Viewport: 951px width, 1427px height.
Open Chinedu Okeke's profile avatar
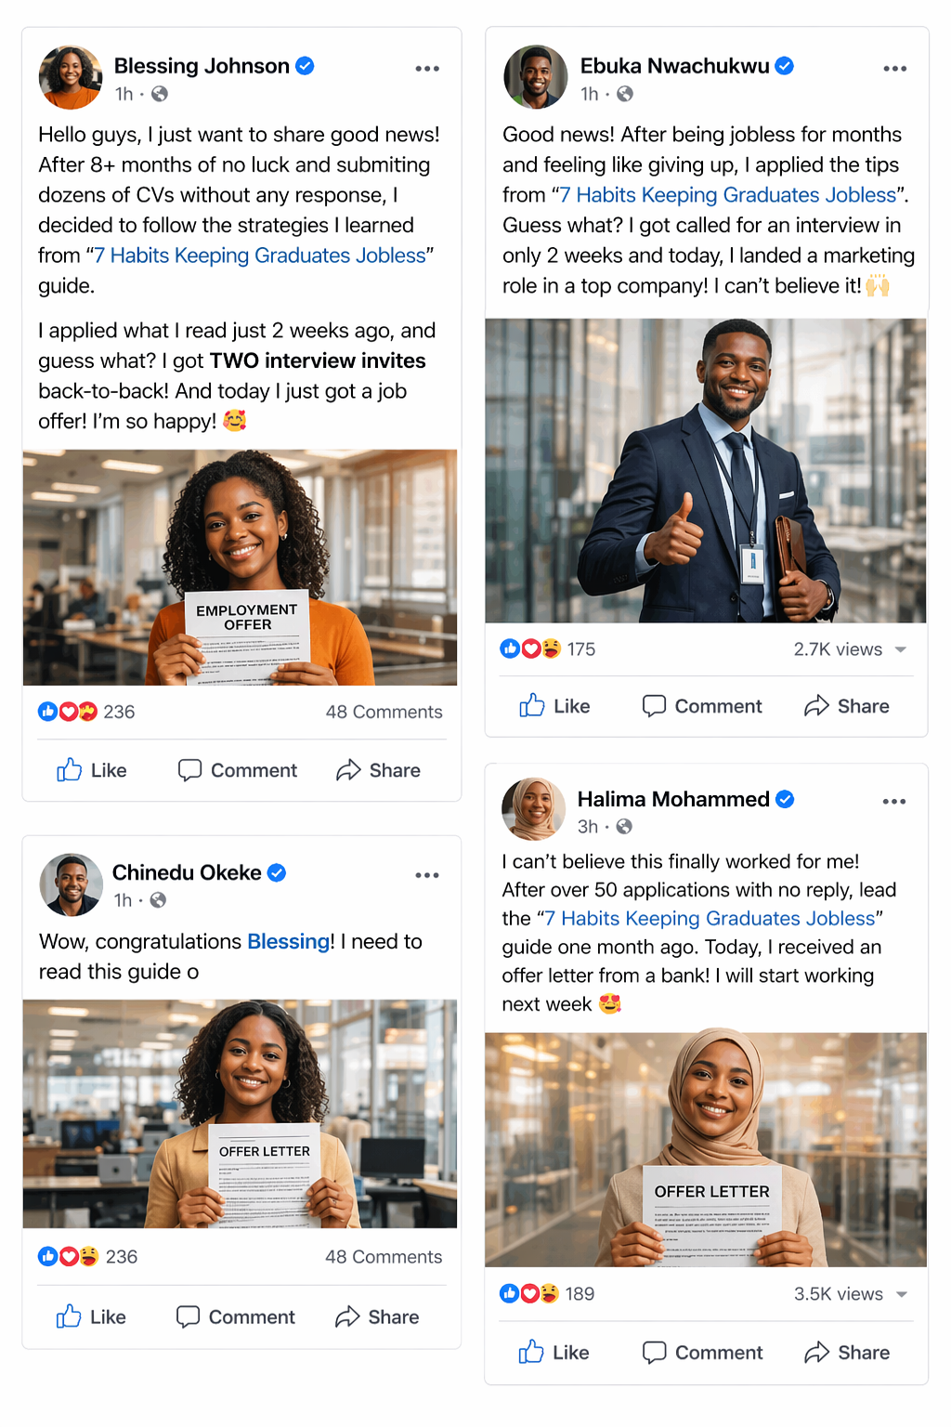(71, 884)
